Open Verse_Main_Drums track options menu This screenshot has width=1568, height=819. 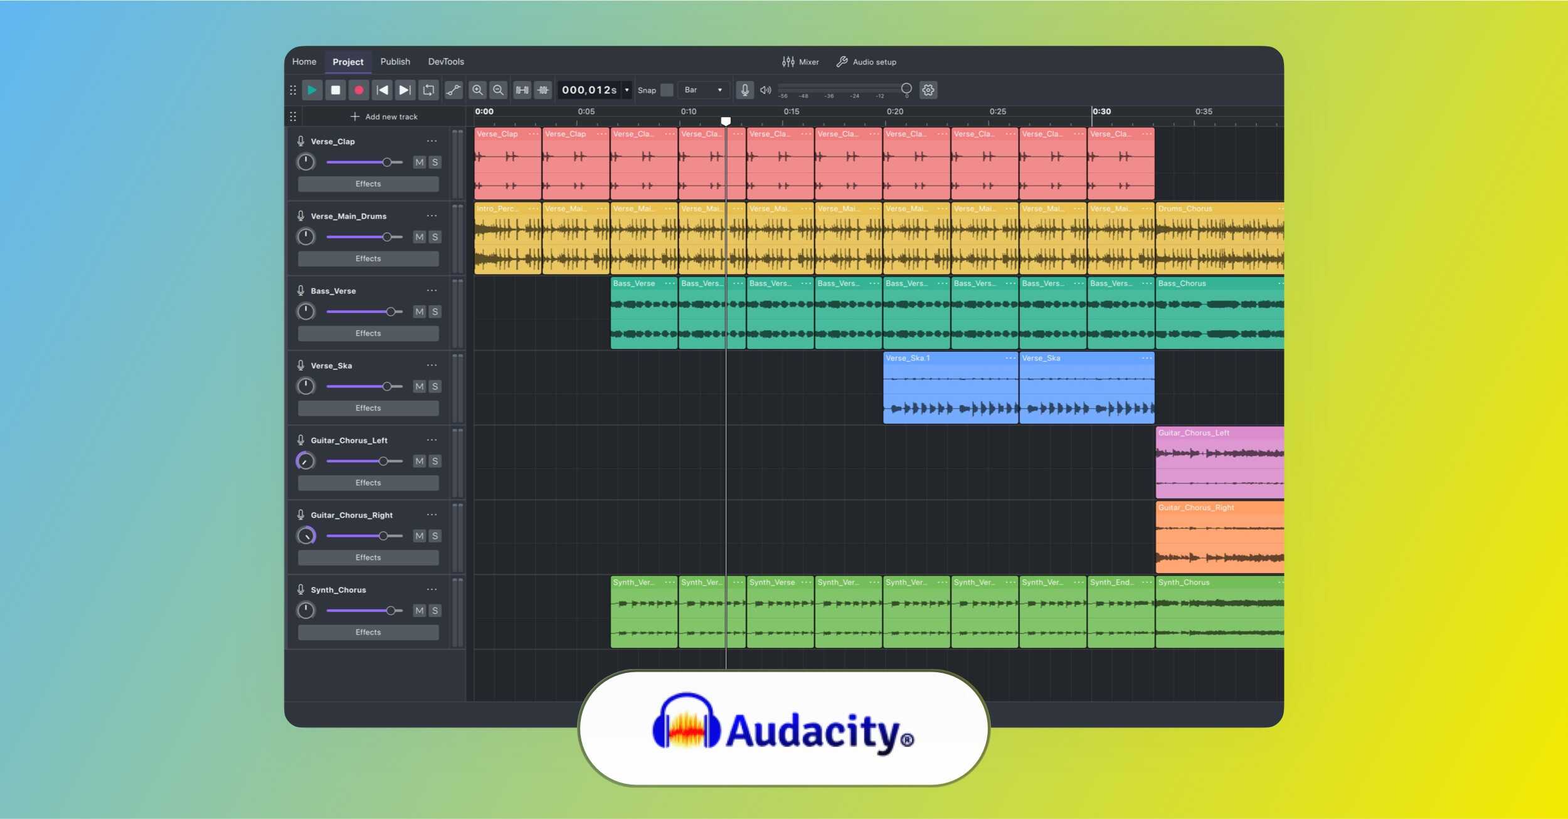point(432,216)
